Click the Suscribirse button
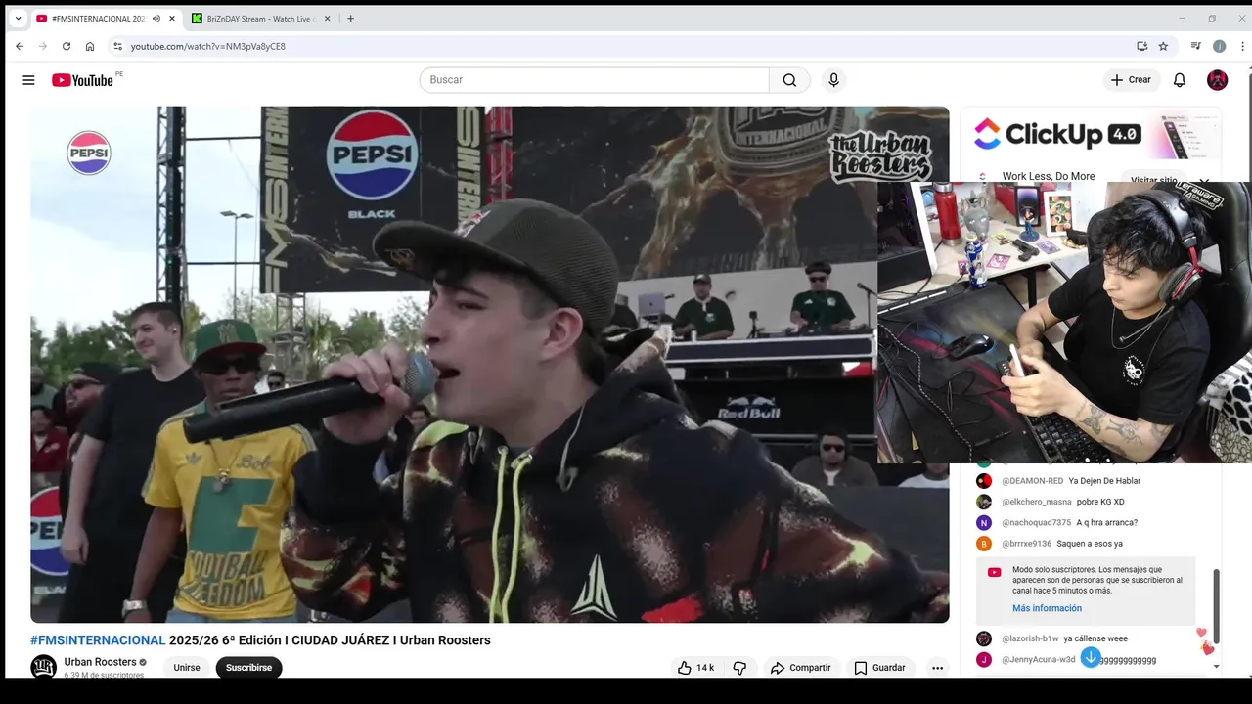The image size is (1252, 704). [x=248, y=668]
